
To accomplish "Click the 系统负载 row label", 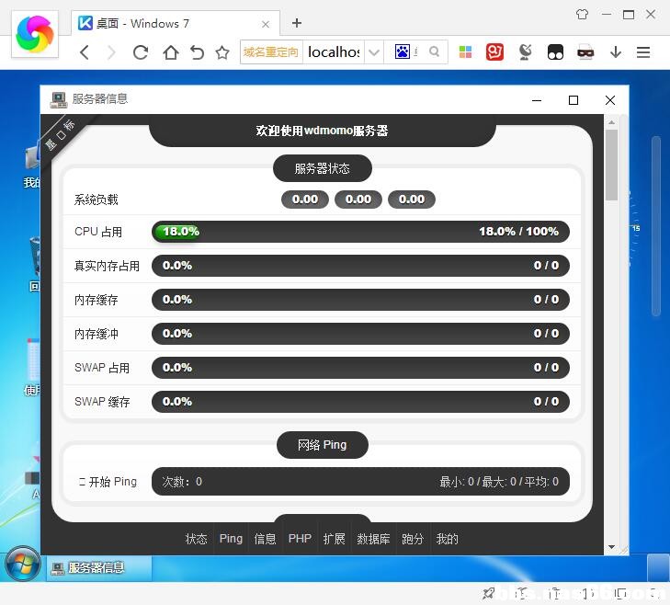I will (97, 200).
